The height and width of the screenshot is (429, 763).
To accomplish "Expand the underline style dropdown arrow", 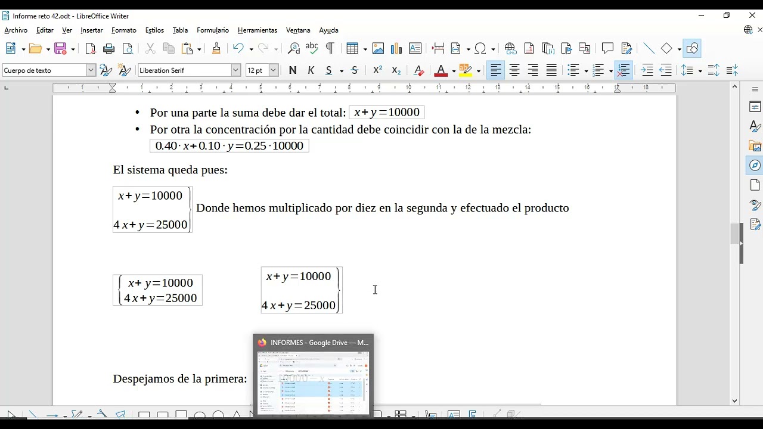I will coord(342,71).
